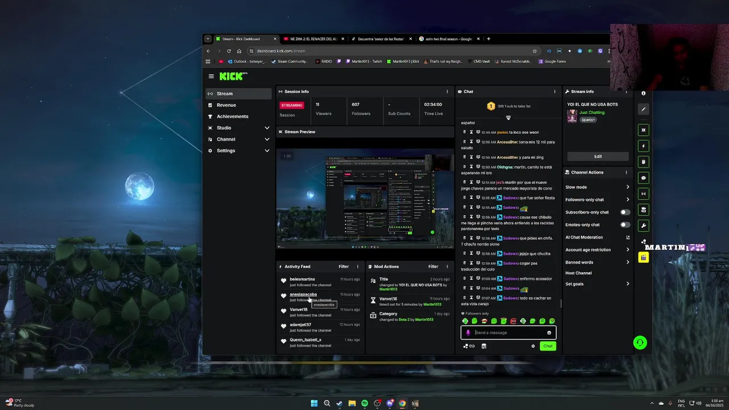
Task: Open Chat panel three-dot menu
Action: pyautogui.click(x=555, y=92)
